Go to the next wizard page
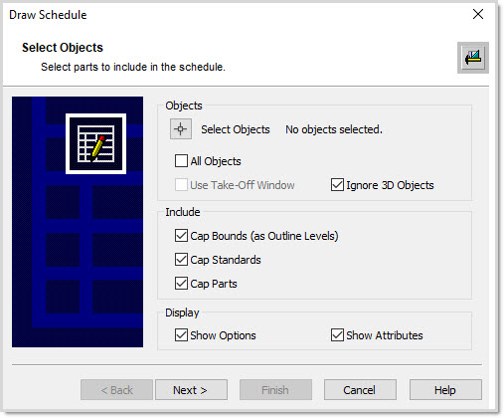 [191, 390]
